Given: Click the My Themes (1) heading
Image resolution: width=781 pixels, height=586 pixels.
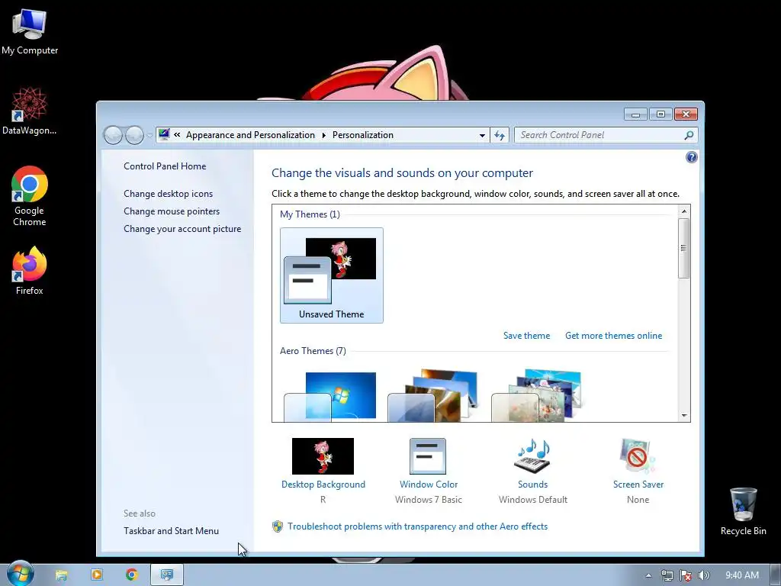Looking at the screenshot, I should click(310, 214).
